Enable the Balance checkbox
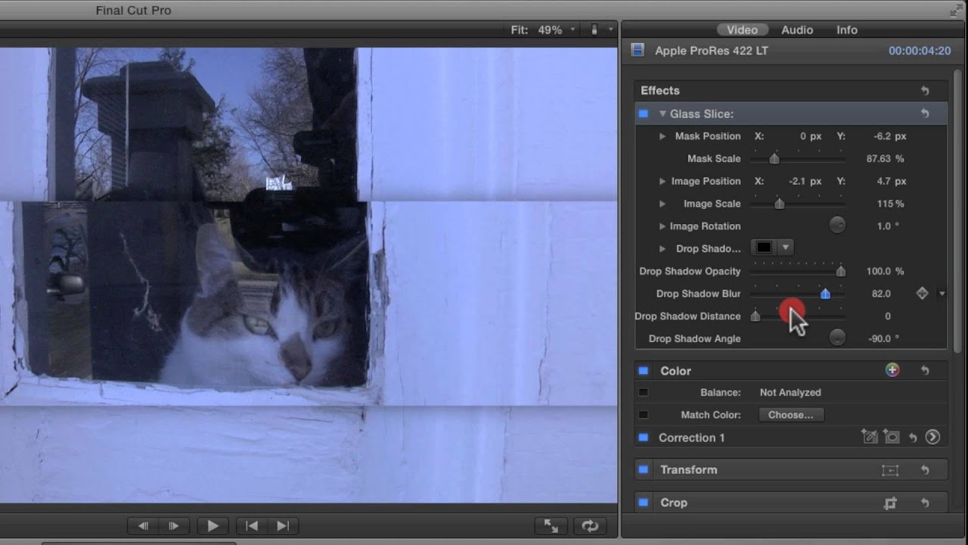 click(644, 392)
